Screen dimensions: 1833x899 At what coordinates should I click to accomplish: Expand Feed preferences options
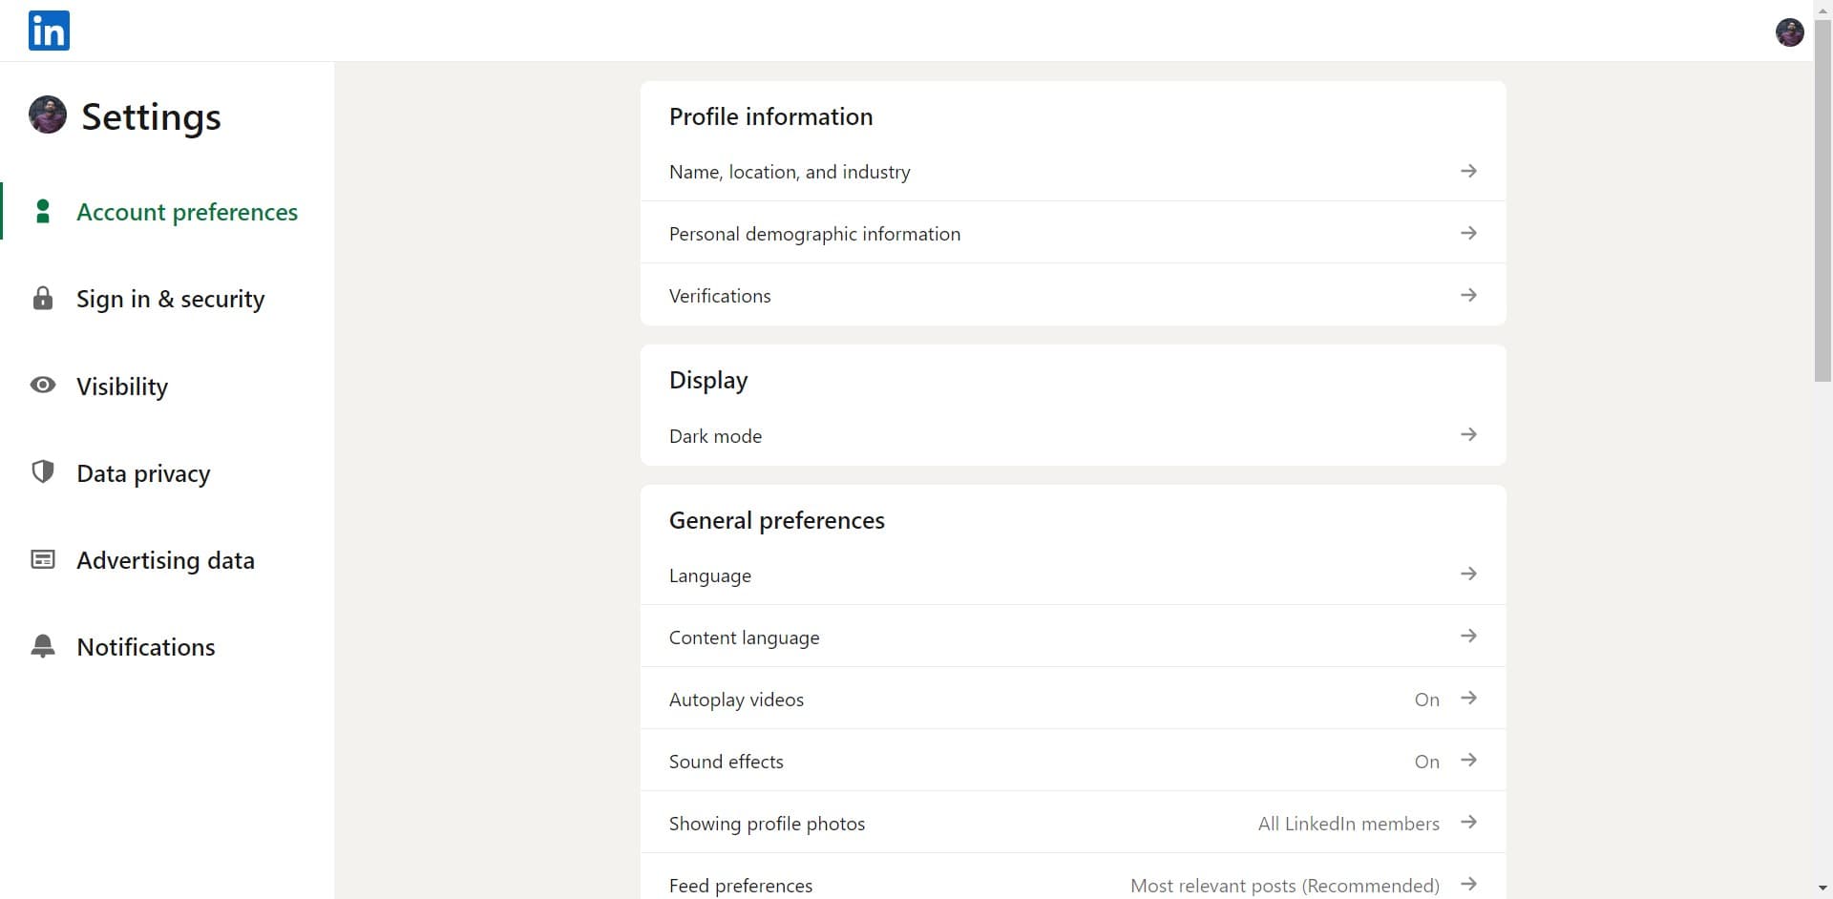pyautogui.click(x=1468, y=884)
